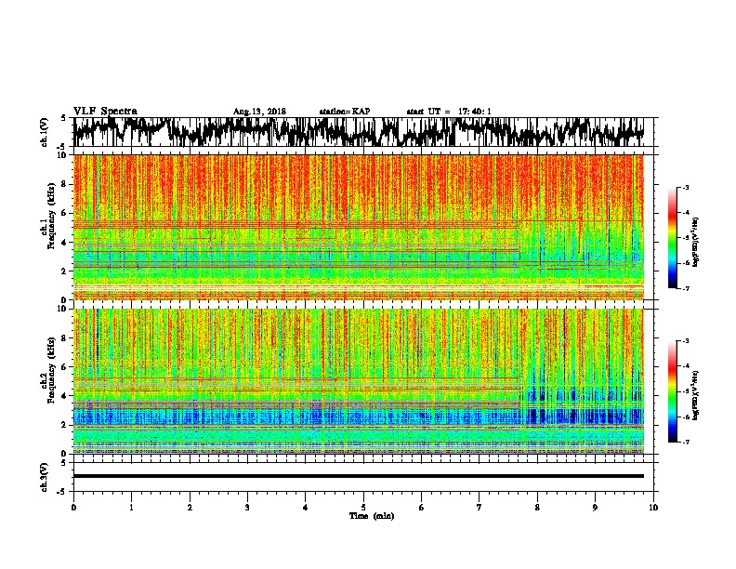The height and width of the screenshot is (569, 736).
Task: Click the ch.2 "Frequency (kHz)" axis label
Action: coord(52,369)
